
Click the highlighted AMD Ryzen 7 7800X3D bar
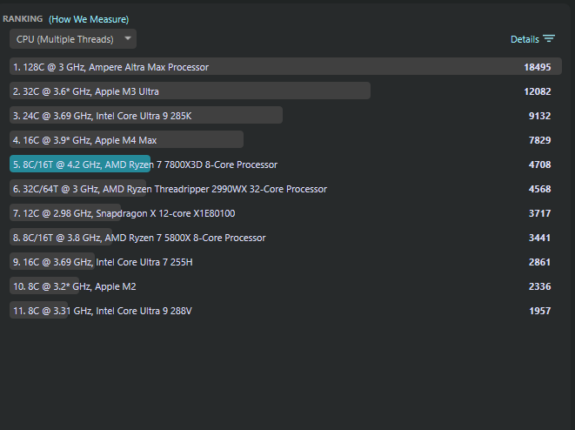(x=80, y=165)
